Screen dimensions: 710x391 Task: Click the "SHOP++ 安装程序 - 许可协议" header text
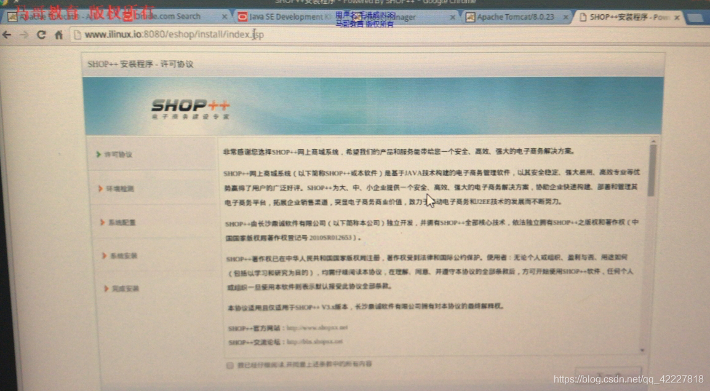pos(140,65)
